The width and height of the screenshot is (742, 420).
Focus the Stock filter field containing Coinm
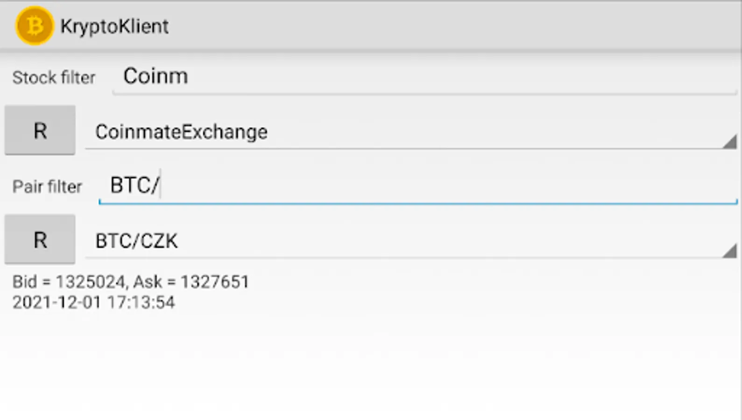[420, 76]
